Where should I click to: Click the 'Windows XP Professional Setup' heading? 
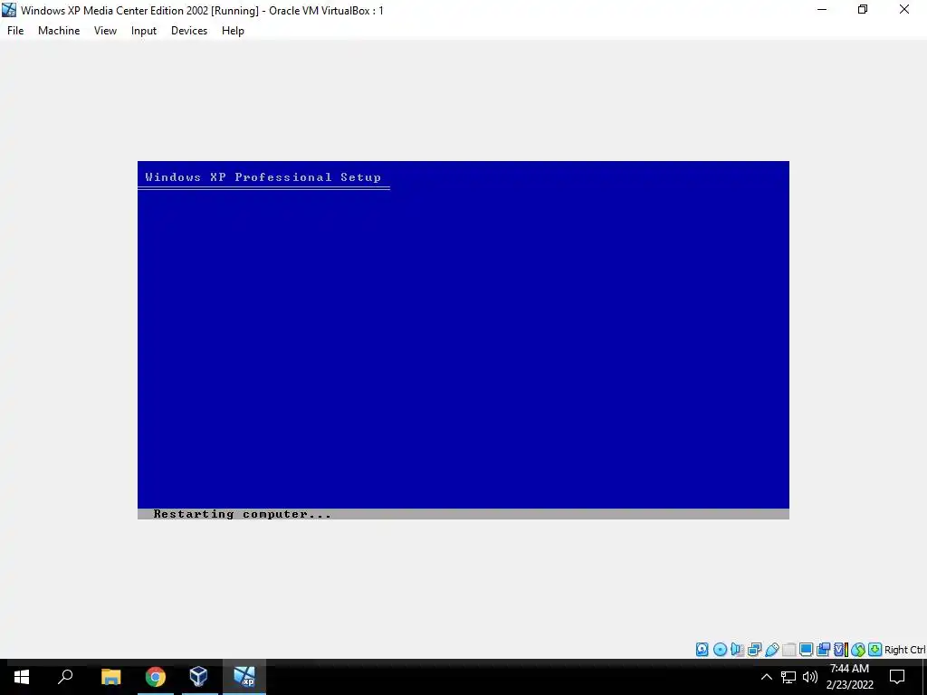tap(263, 176)
